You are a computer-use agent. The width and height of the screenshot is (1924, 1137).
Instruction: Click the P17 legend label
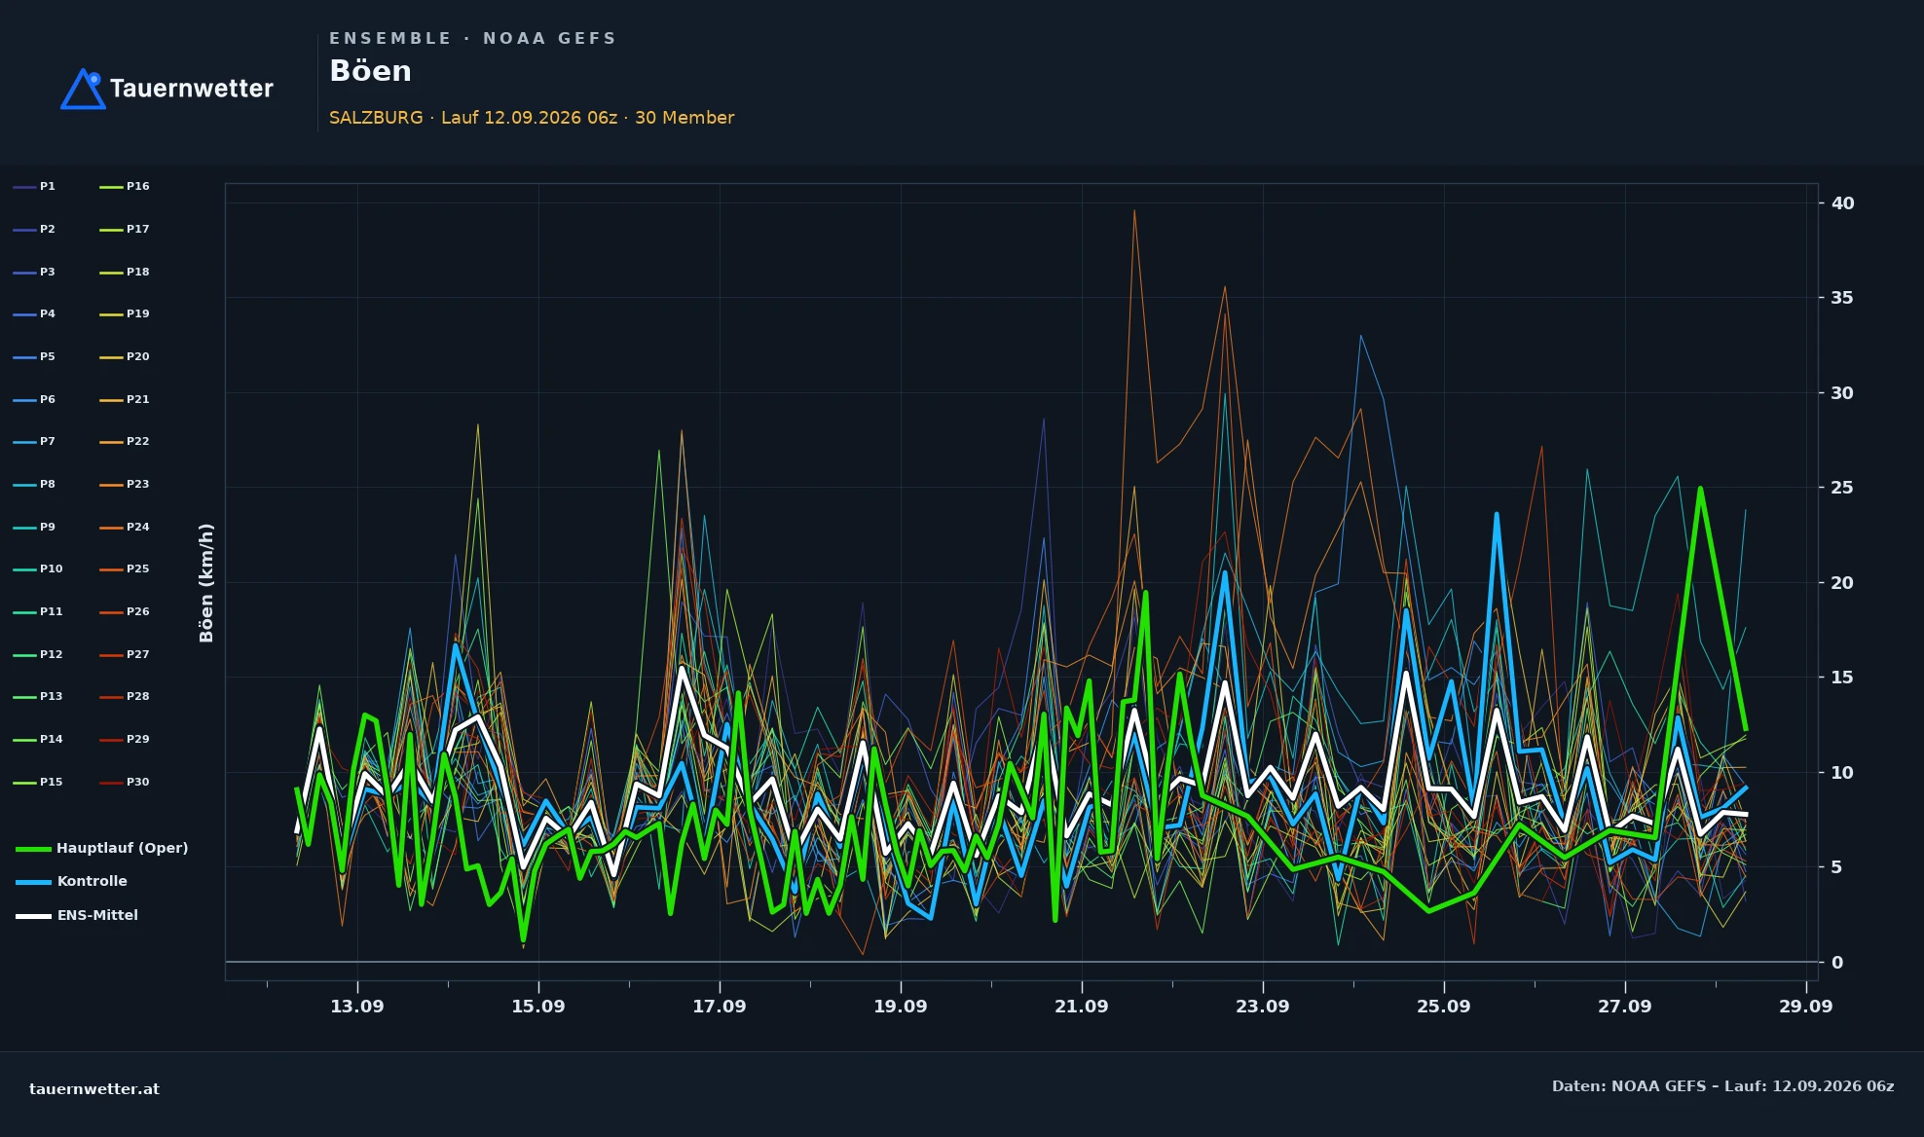point(137,229)
